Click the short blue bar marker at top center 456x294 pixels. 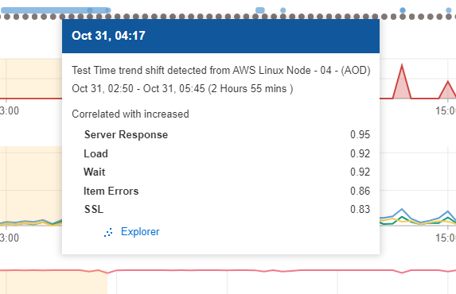click(260, 10)
